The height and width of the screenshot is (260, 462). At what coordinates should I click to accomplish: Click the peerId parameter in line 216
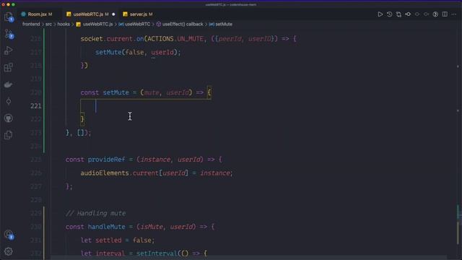[230, 38]
